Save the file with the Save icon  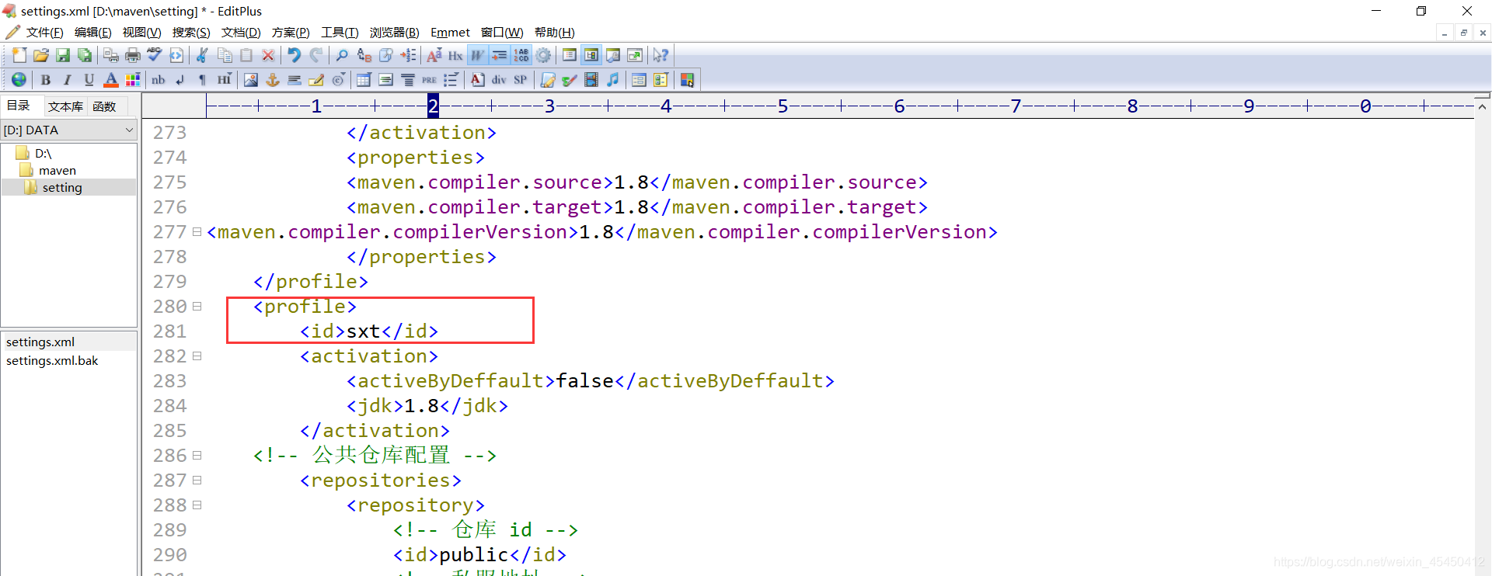[x=63, y=55]
